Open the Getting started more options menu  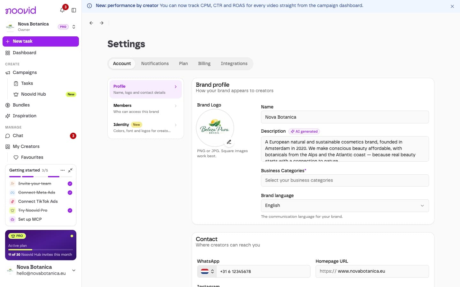(x=63, y=170)
